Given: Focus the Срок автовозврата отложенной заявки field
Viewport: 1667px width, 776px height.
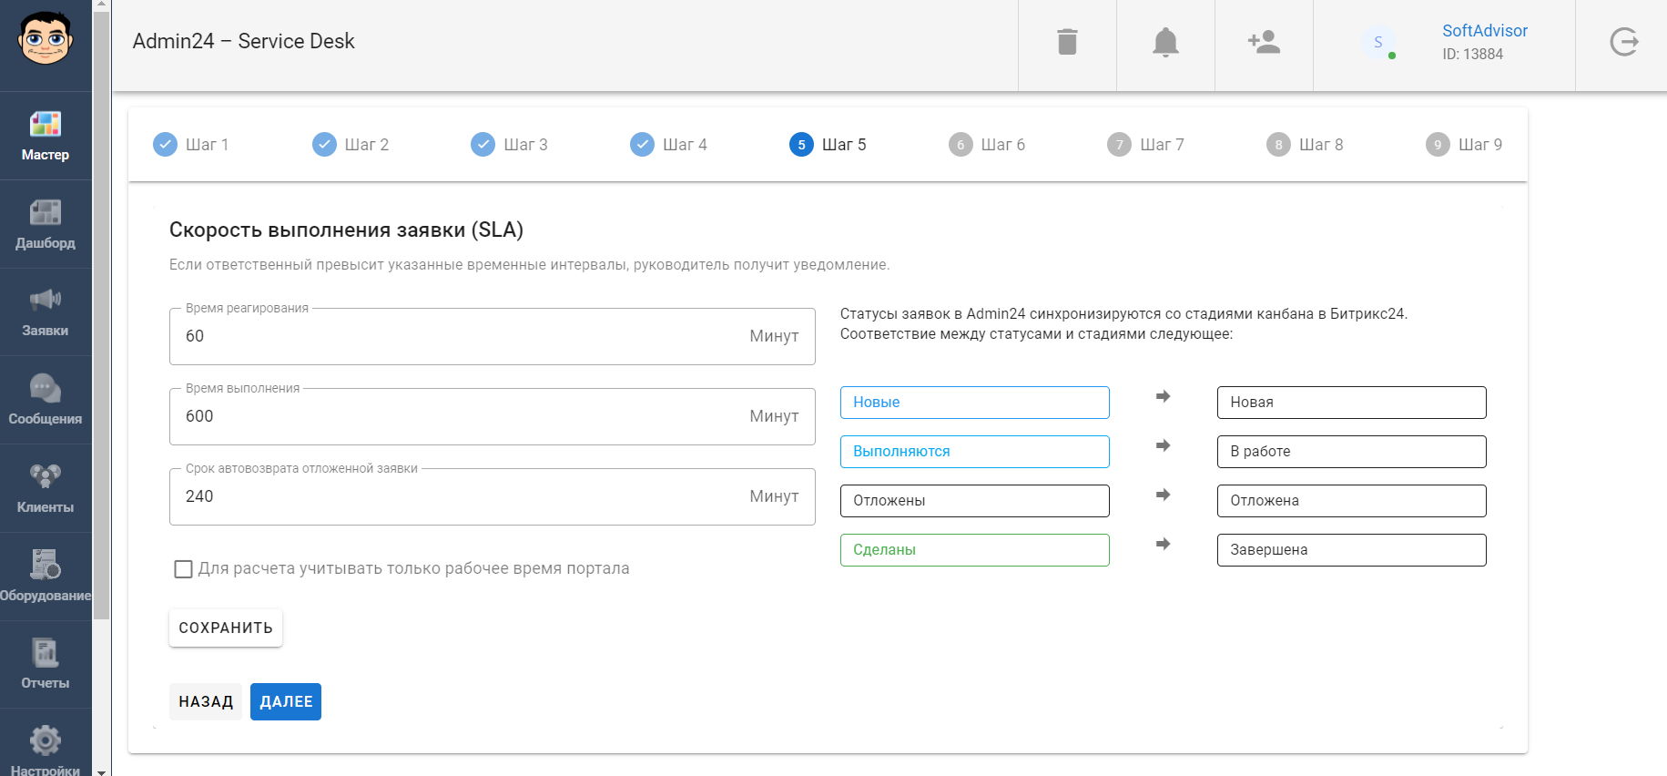Looking at the screenshot, I should [x=493, y=496].
